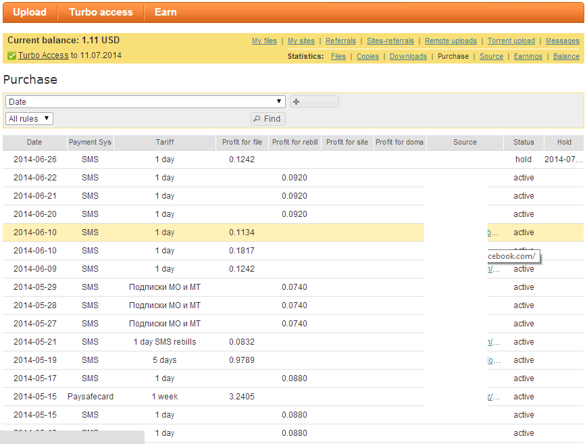Open source link in 2014-05-19 row
This screenshot has width=587, height=444.
(x=493, y=360)
